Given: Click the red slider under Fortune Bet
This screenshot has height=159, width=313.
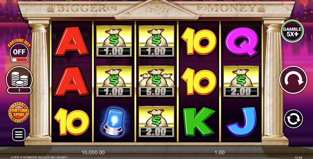Looking at the screenshot, I should coord(19,60).
